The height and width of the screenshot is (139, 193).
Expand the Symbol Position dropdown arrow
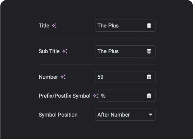(x=151, y=115)
